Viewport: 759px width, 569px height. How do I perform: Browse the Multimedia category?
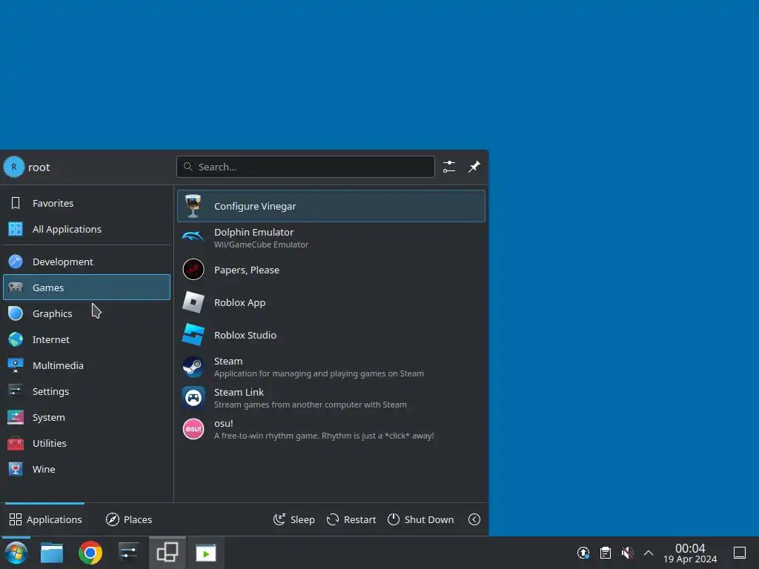pyautogui.click(x=87, y=365)
